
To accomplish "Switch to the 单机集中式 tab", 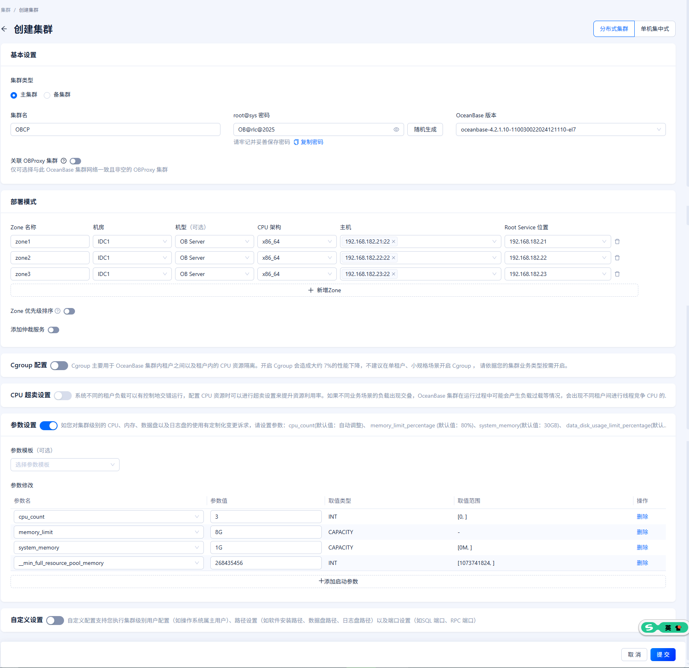I will pos(655,29).
